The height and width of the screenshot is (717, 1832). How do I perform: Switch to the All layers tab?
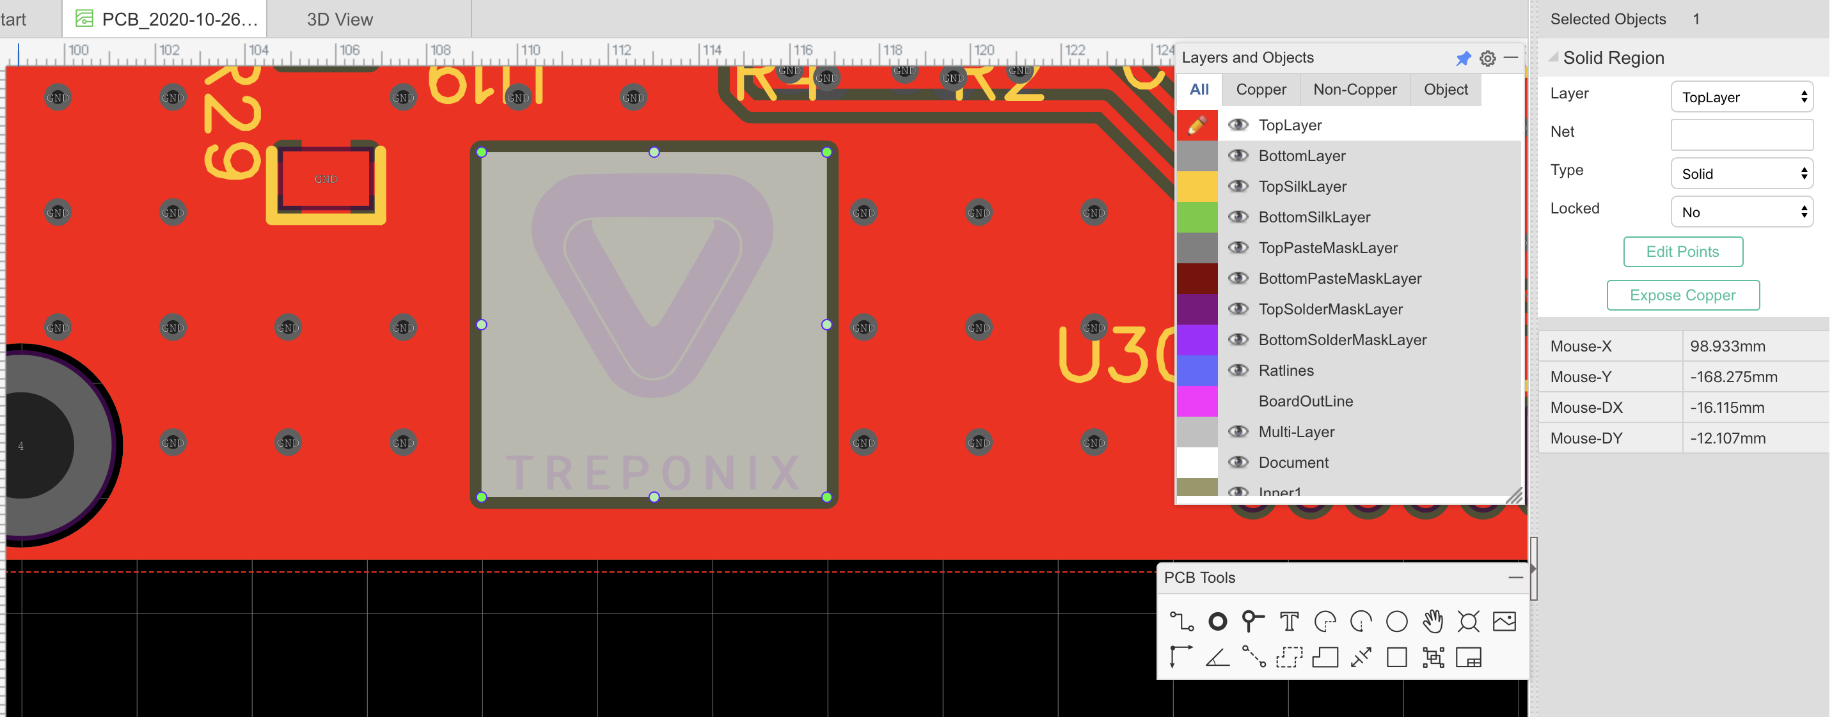[x=1198, y=89]
